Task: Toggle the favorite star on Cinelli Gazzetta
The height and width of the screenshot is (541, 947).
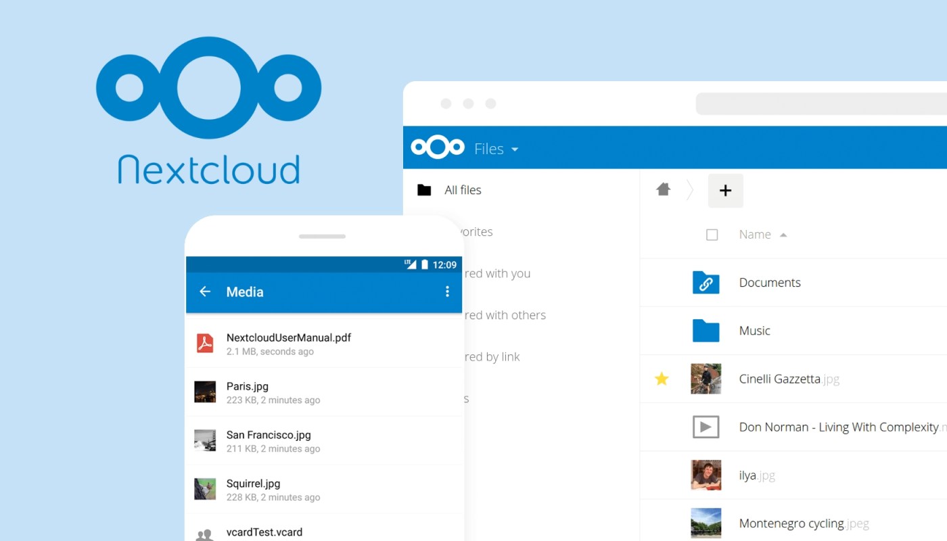Action: pyautogui.click(x=662, y=379)
